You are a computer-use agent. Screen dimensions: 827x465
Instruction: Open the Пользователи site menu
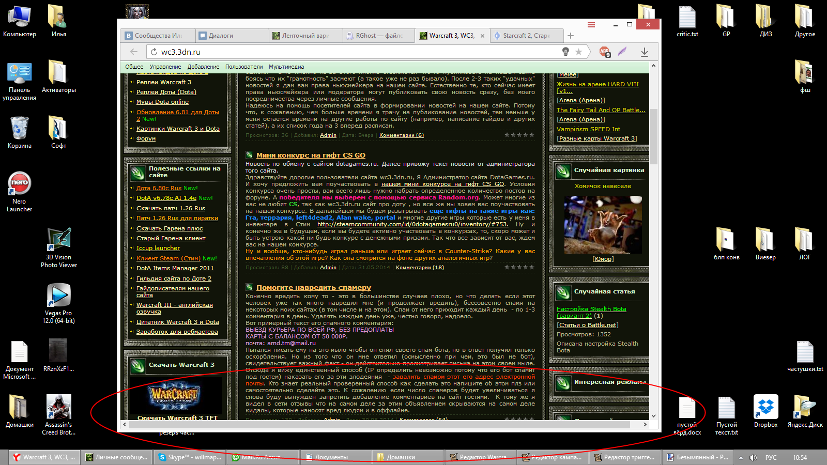[x=244, y=67]
